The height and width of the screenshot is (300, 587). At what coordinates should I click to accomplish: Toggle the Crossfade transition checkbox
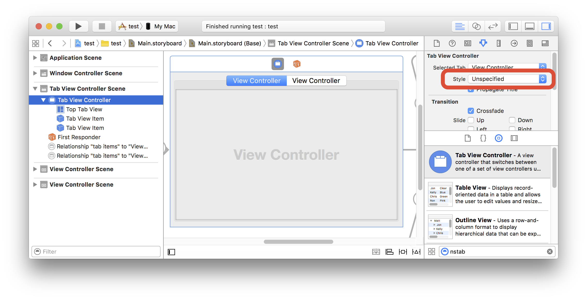(x=469, y=111)
